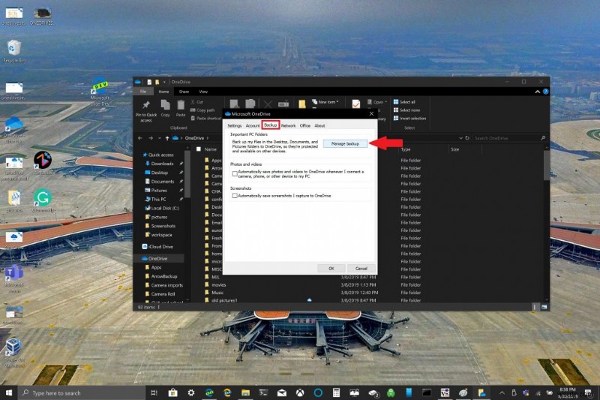Open the Share ribbon tab
This screenshot has height=400, width=600.
tap(184, 92)
